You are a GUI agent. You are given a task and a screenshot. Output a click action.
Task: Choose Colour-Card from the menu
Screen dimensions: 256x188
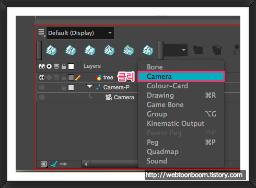[181, 86]
